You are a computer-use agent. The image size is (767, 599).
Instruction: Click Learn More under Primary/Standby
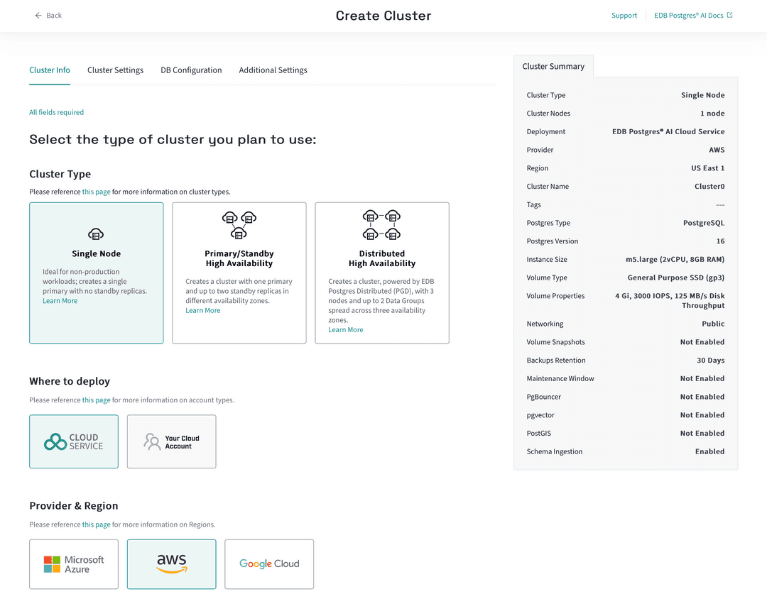click(x=203, y=311)
